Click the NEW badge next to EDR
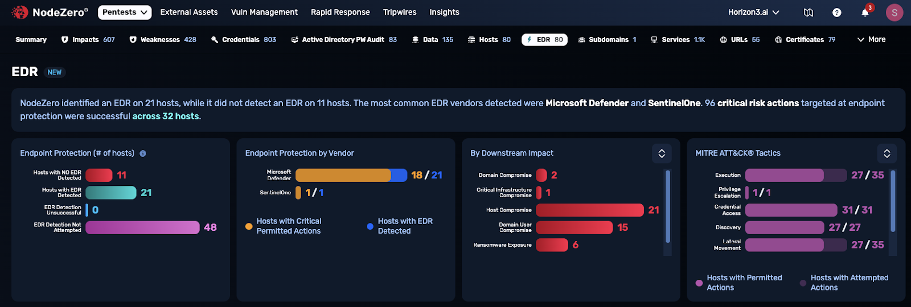This screenshot has height=307, width=911. point(55,72)
